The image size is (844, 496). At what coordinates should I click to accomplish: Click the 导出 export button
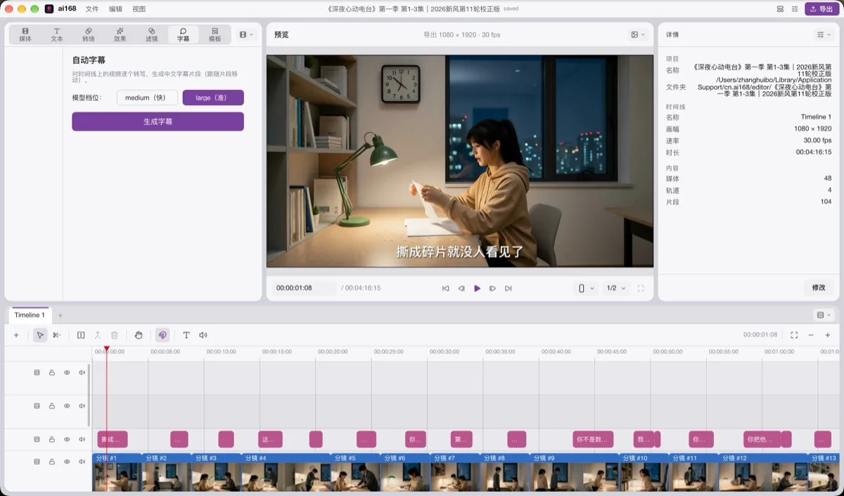[x=821, y=9]
